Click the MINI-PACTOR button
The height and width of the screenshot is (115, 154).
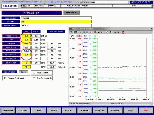10,6
